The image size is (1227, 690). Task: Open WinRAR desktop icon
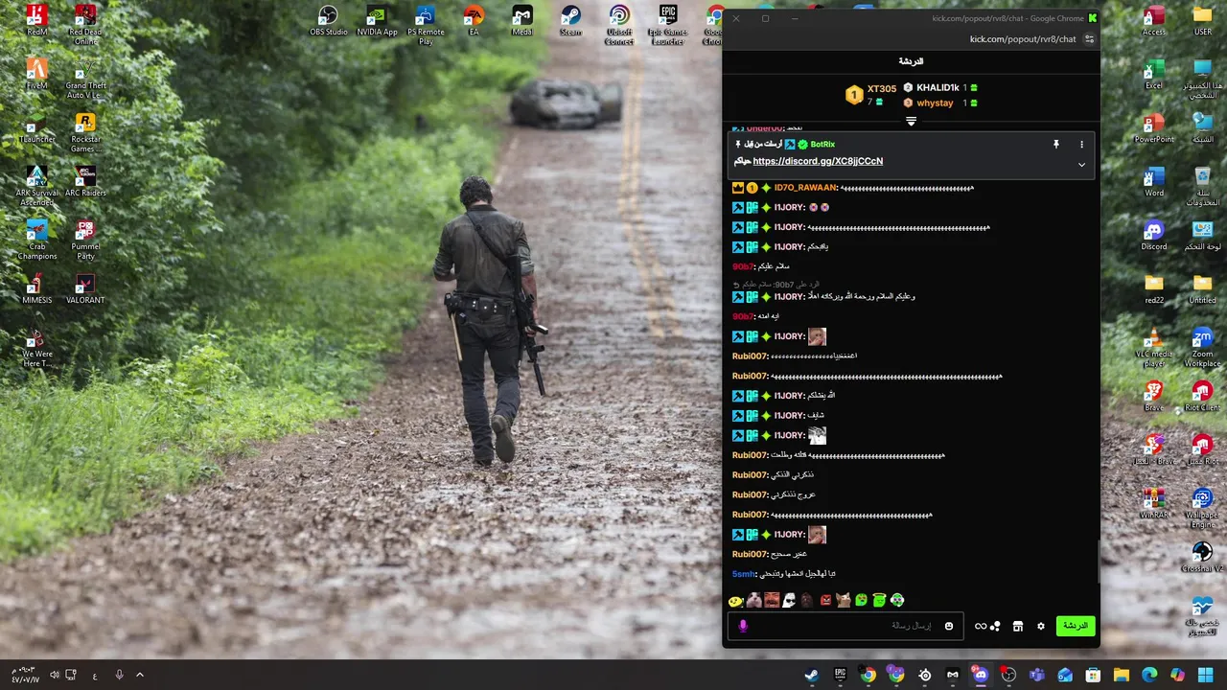click(1154, 503)
